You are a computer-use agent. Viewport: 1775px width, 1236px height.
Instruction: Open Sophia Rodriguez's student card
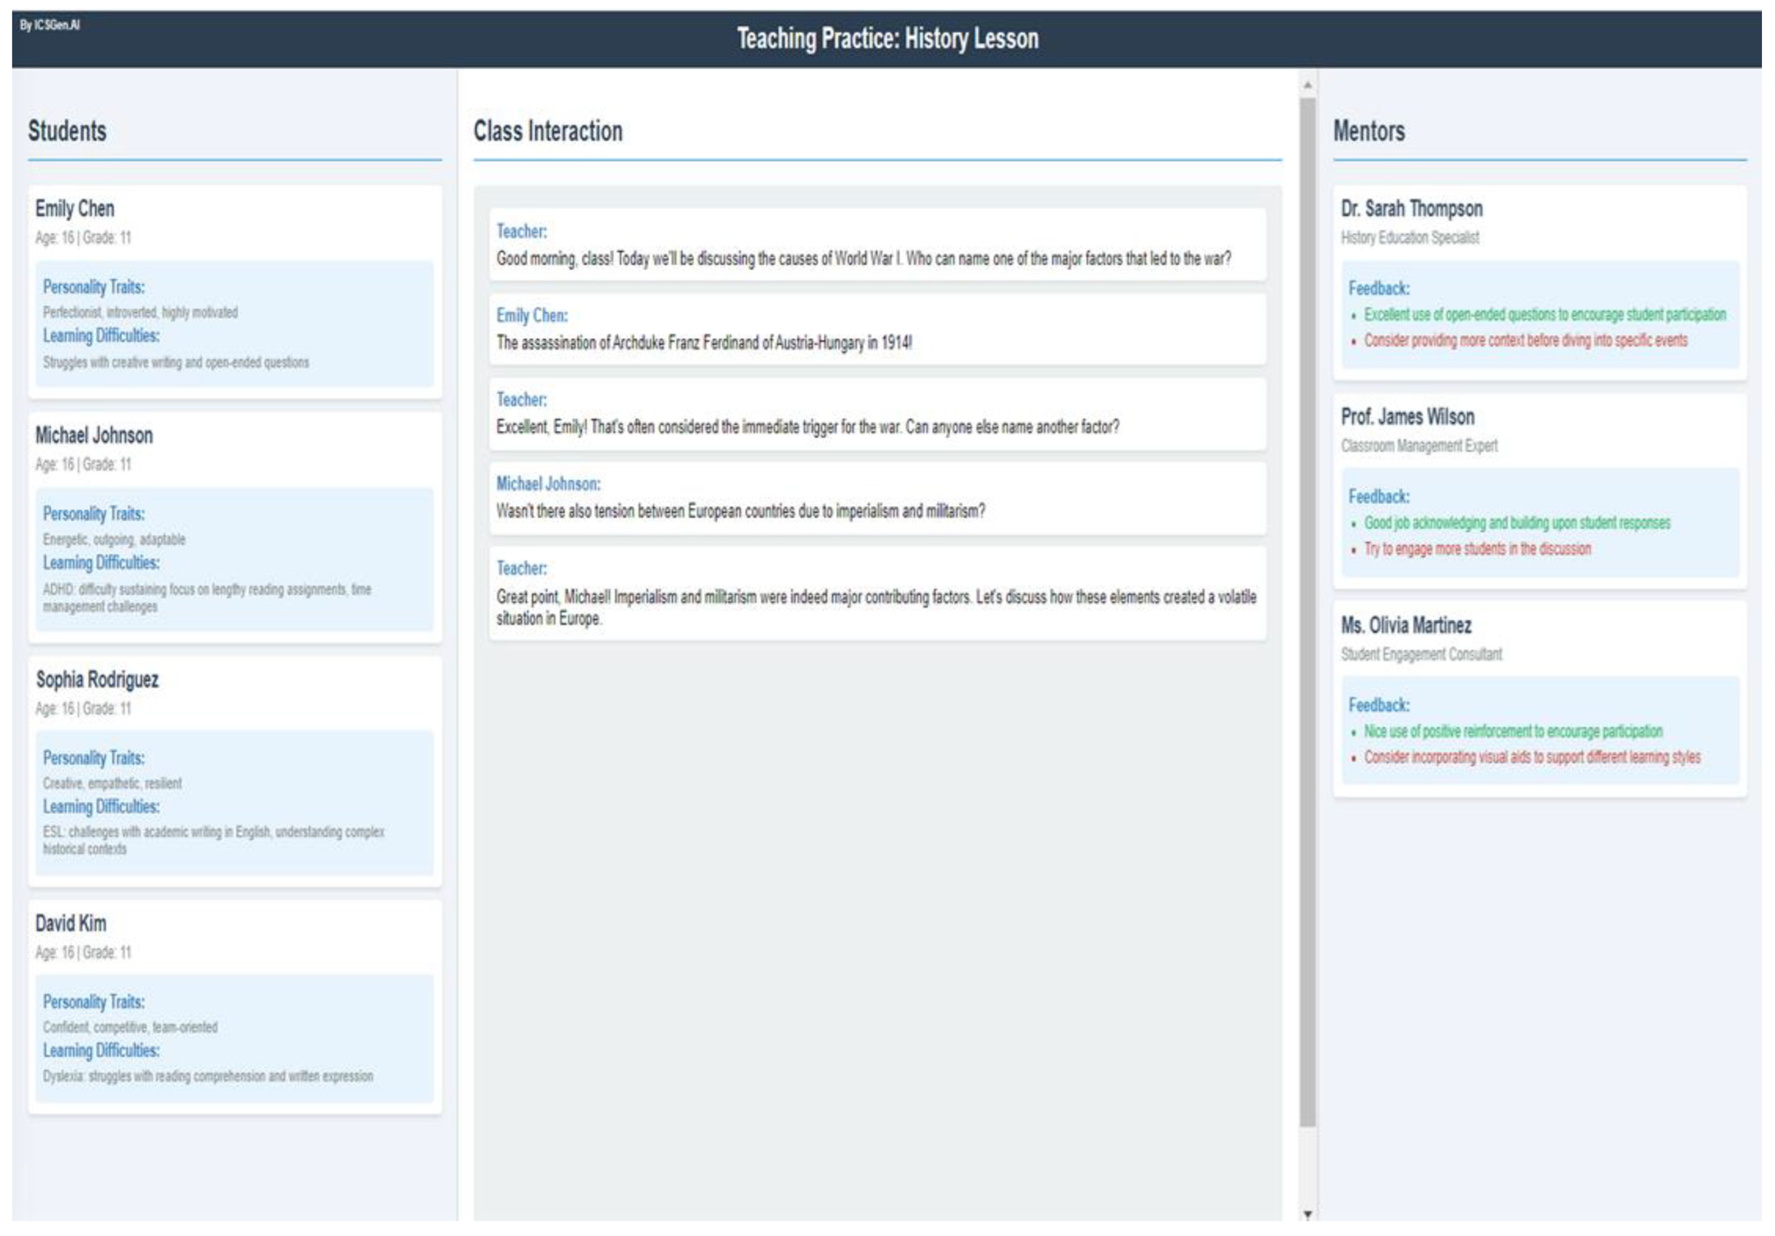98,679
